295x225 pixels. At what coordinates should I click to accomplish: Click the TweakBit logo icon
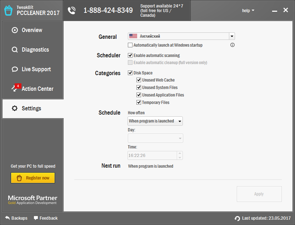coord(8,10)
